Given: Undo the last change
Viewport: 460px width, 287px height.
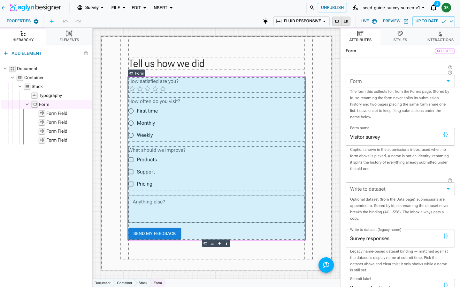Looking at the screenshot, I should 66,21.
